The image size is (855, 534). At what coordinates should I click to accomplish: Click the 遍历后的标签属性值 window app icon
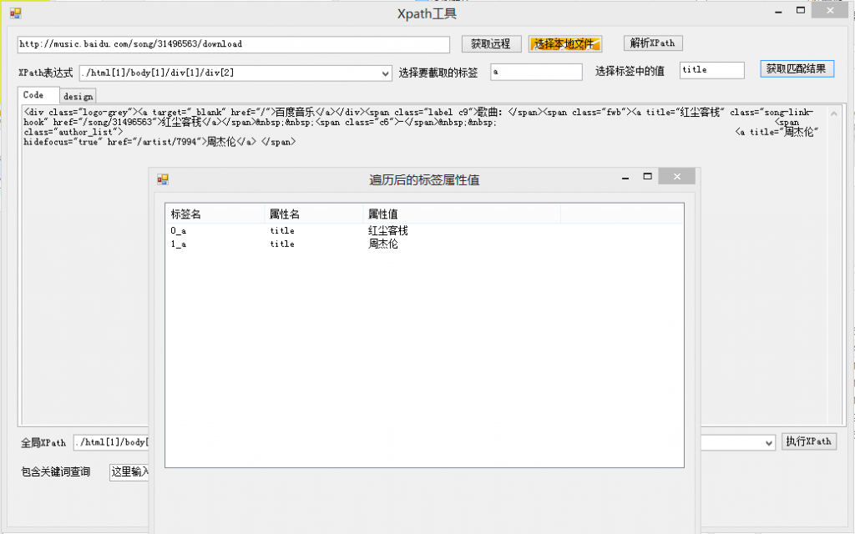click(163, 179)
